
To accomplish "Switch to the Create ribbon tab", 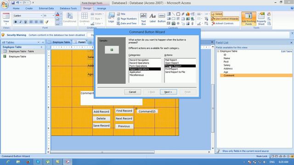I will click(29, 8).
